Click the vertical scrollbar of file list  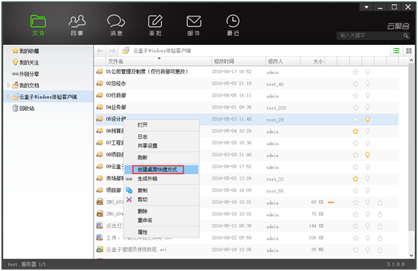(x=411, y=147)
